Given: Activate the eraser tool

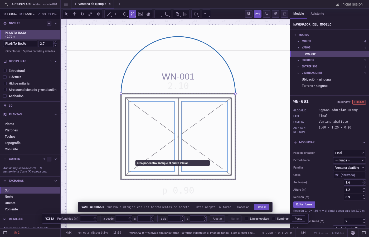Looking at the screenshot, I should (x=148, y=14).
